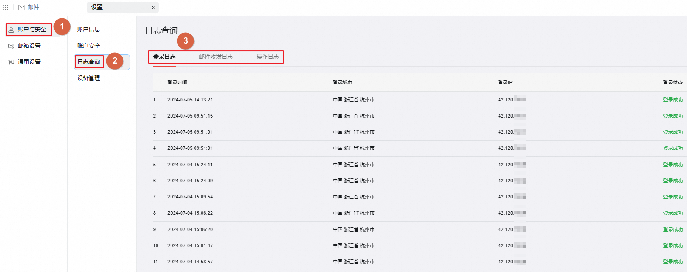Close the 设置 tab
This screenshot has height=272, width=687.
(x=153, y=7)
